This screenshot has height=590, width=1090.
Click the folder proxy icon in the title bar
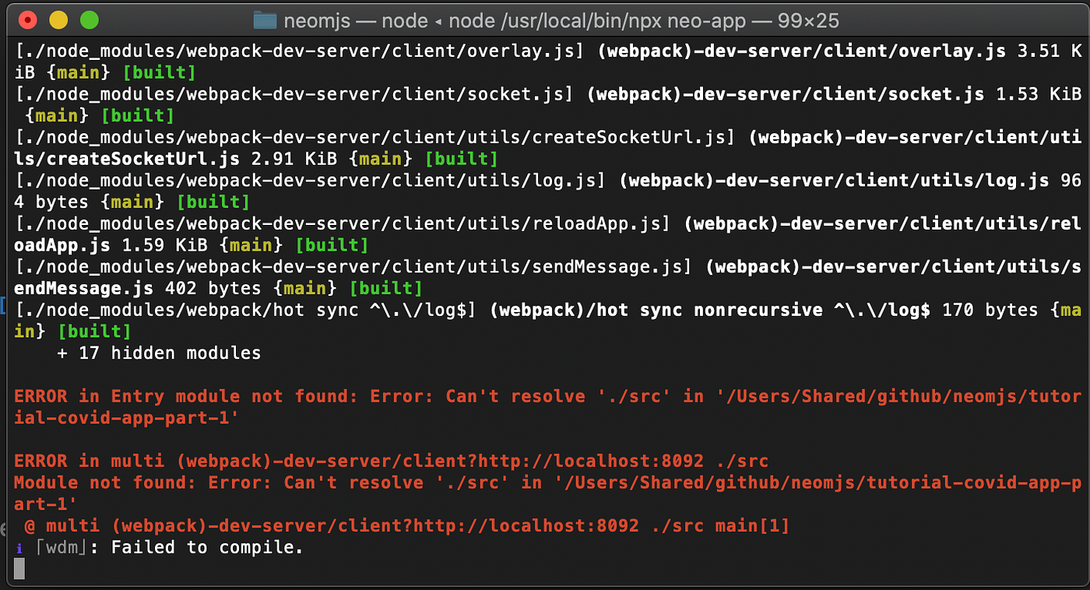(267, 21)
